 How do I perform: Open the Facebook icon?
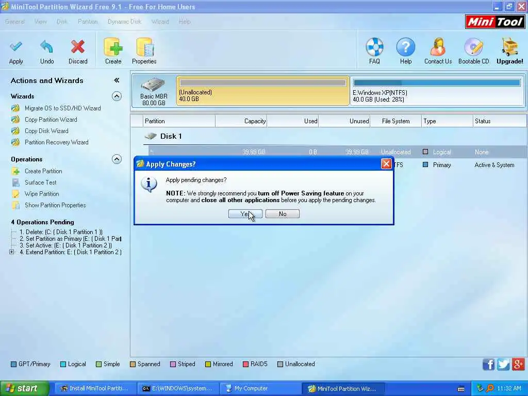(489, 365)
